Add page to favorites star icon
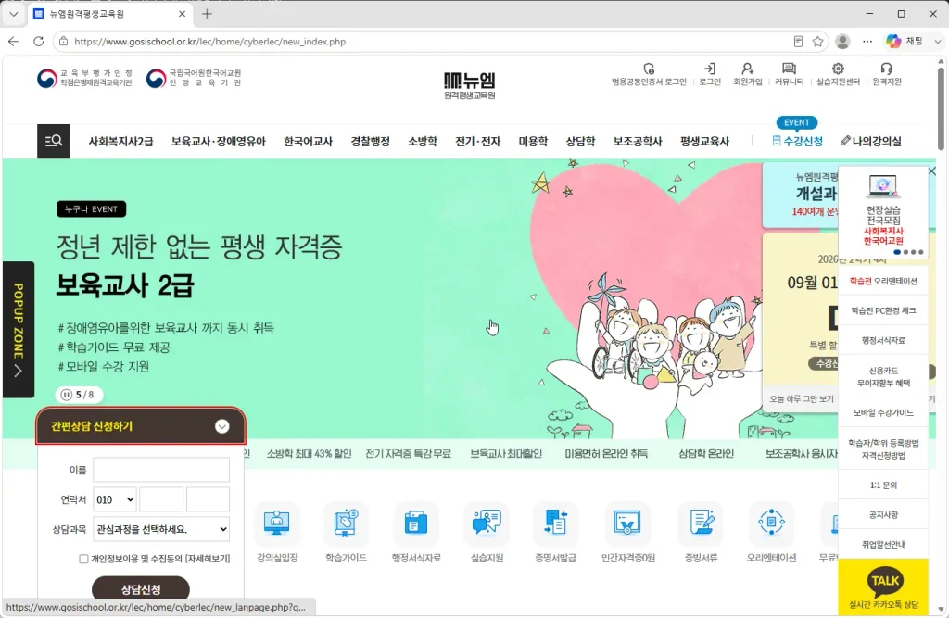Screen dimensions: 949x618 pyautogui.click(x=817, y=41)
